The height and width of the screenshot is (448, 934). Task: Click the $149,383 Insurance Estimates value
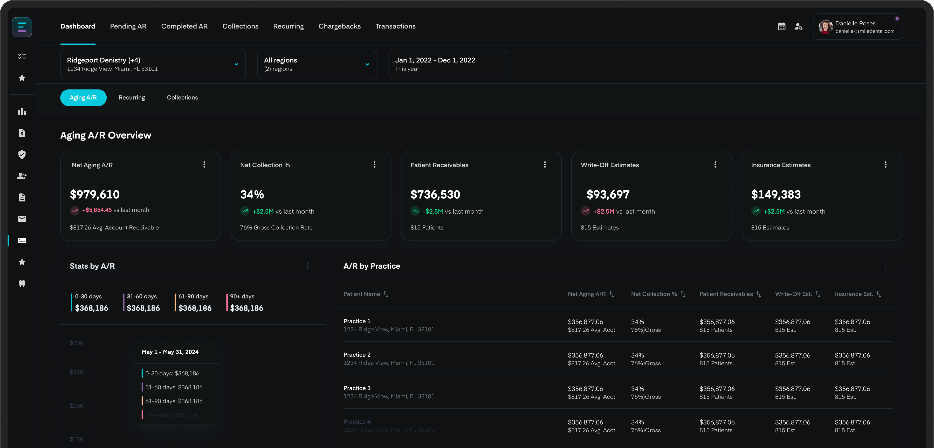point(776,195)
